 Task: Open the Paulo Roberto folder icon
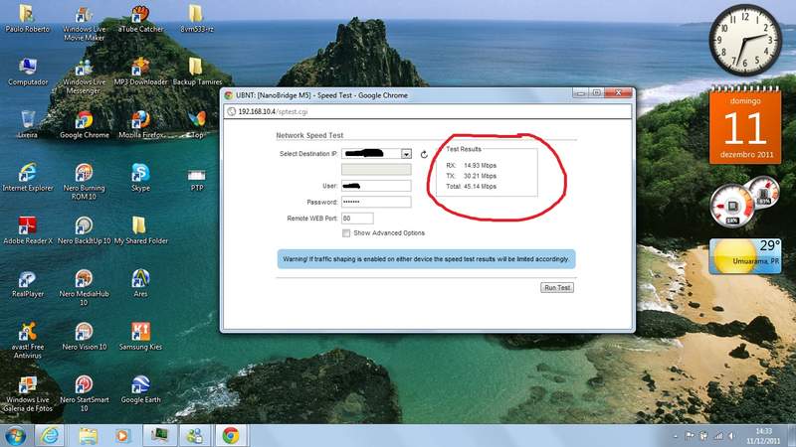coord(28,18)
